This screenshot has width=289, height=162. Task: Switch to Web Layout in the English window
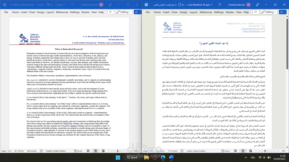click(x=103, y=151)
